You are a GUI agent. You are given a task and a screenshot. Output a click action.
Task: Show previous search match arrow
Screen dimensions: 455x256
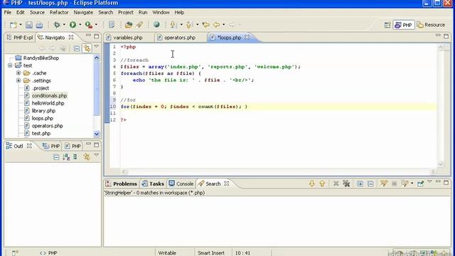[322, 183]
